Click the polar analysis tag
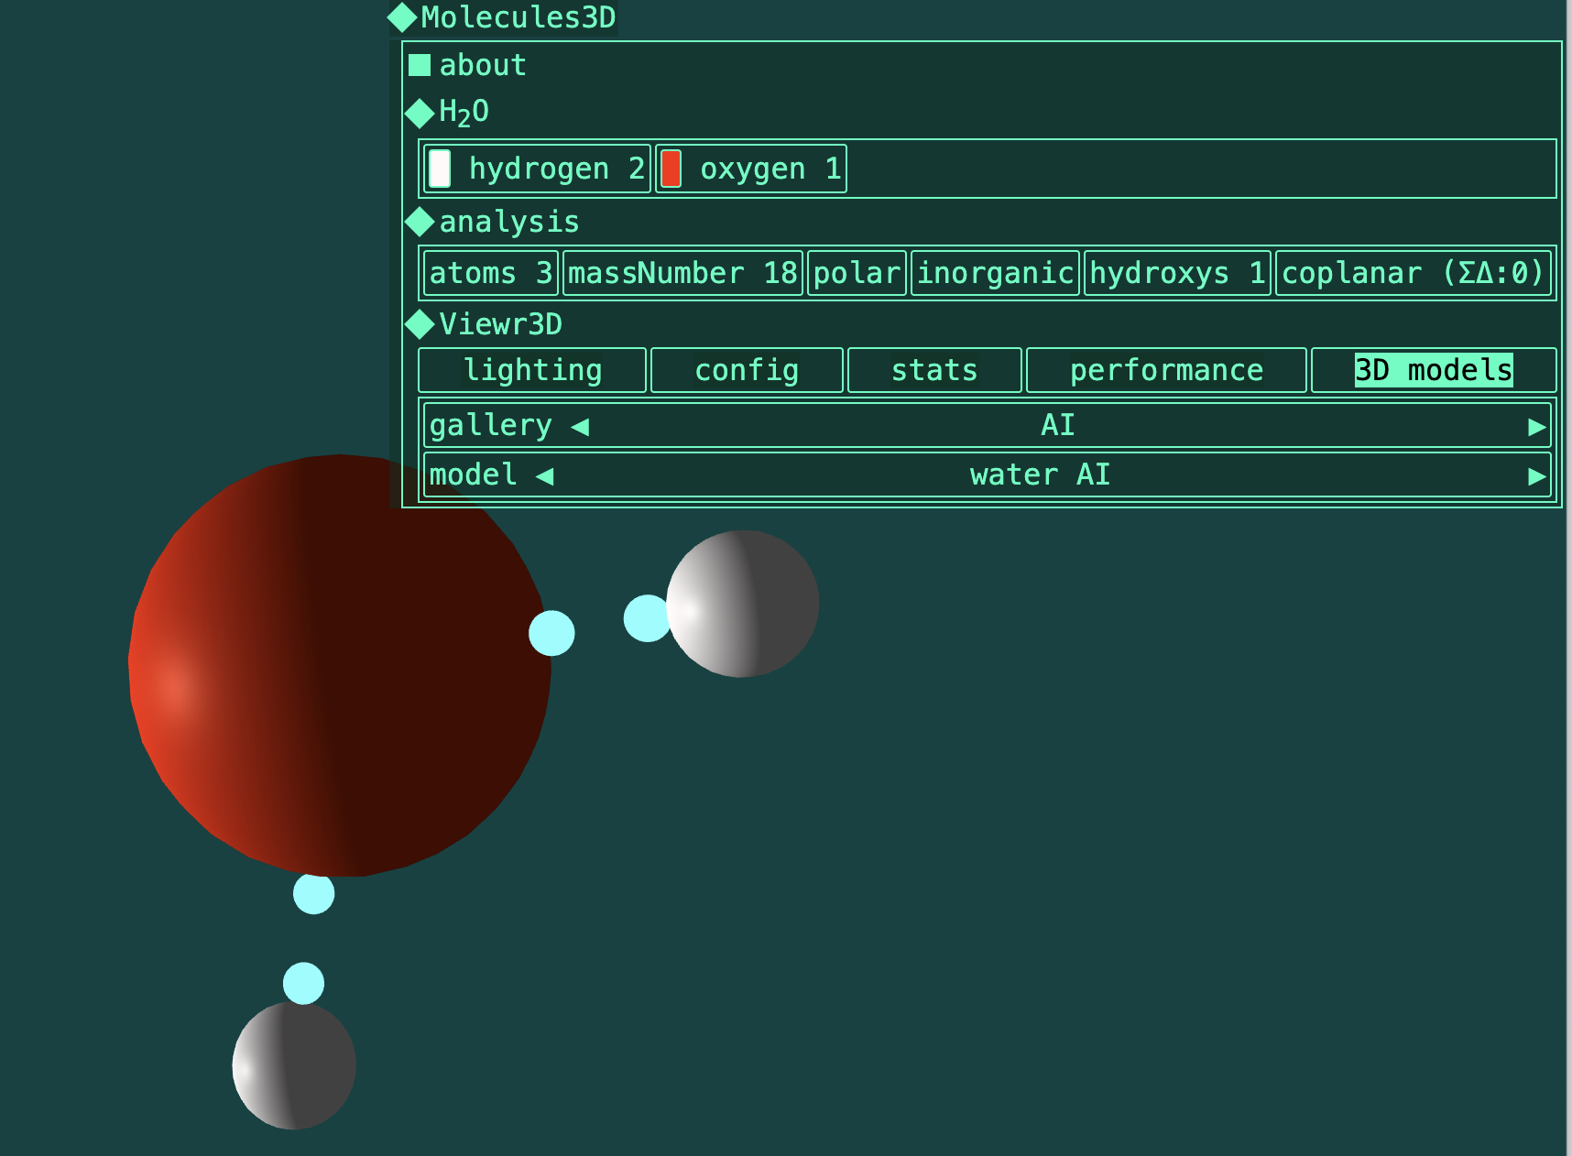 tap(857, 273)
